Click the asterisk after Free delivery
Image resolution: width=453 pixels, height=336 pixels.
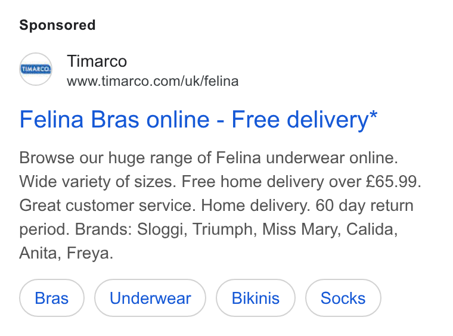pyautogui.click(x=373, y=115)
